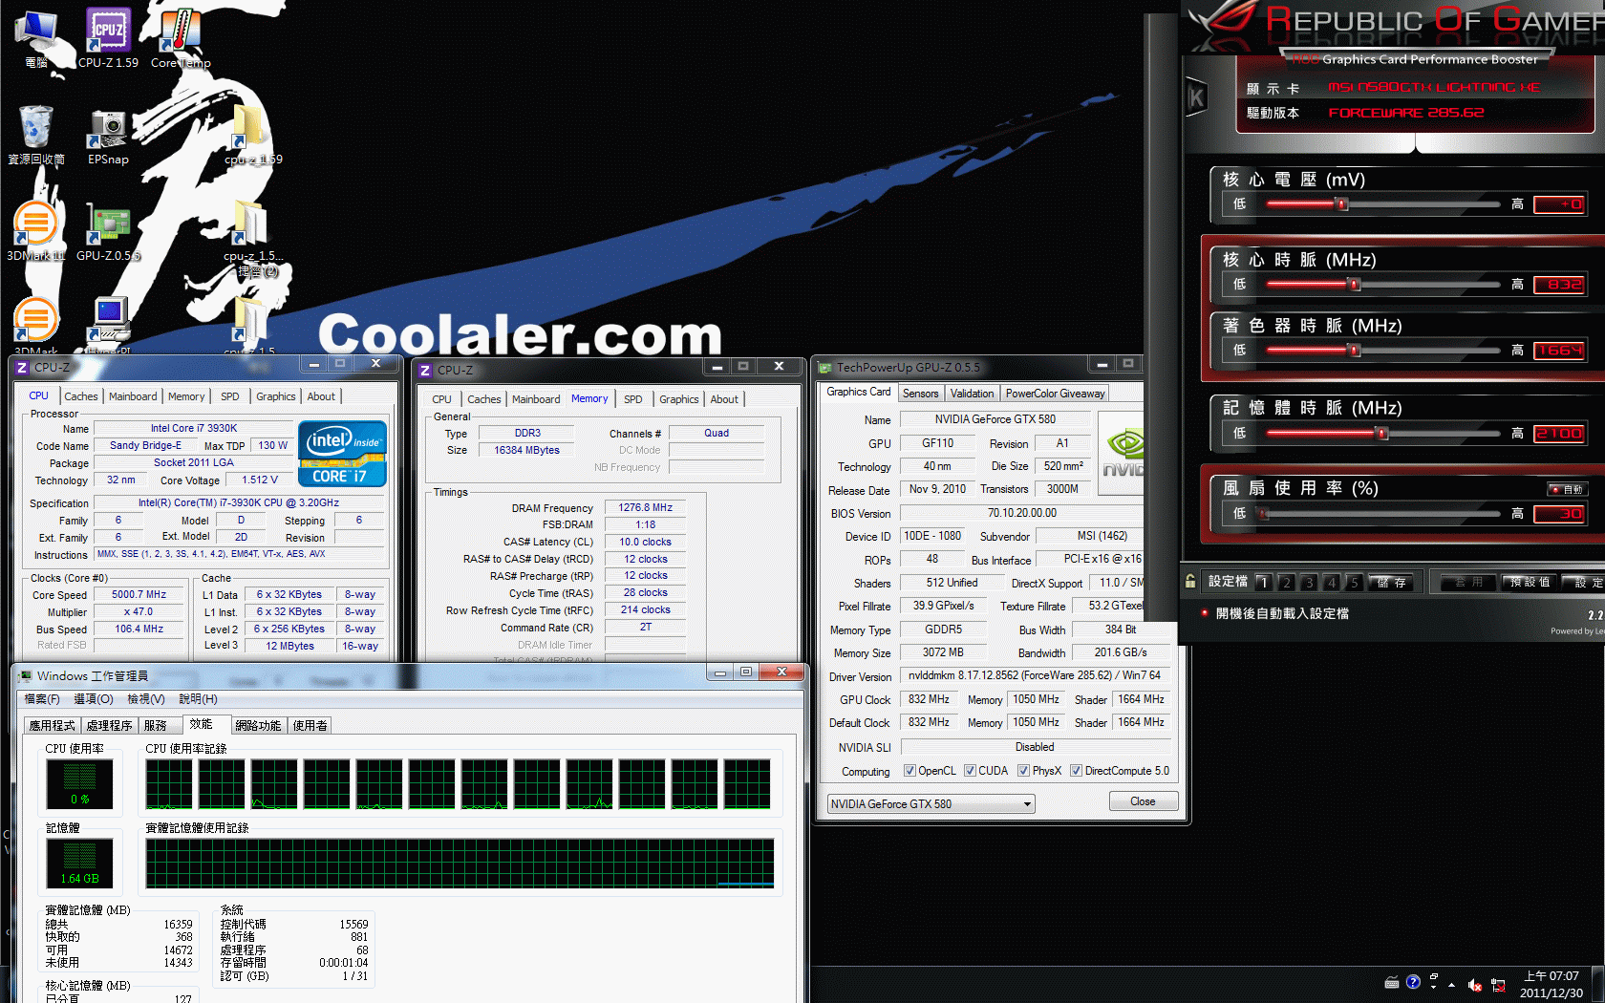Toggle the PhysX checkbox in GPU-Z

point(1023,771)
